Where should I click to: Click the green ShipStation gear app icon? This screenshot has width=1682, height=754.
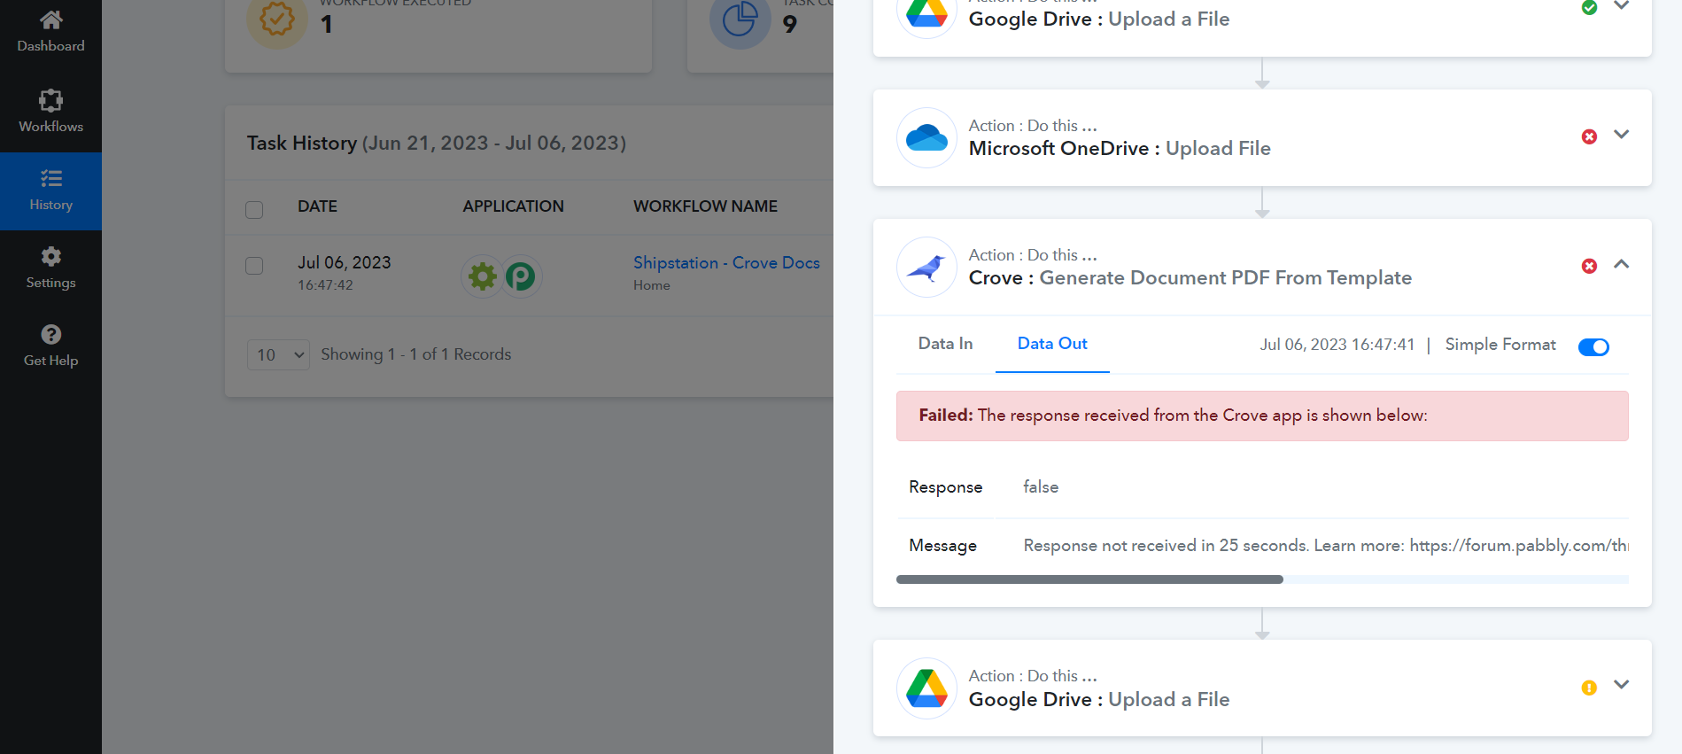point(483,276)
